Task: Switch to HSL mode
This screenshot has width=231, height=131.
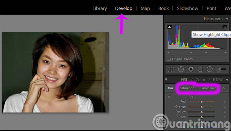Action: pyautogui.click(x=184, y=80)
